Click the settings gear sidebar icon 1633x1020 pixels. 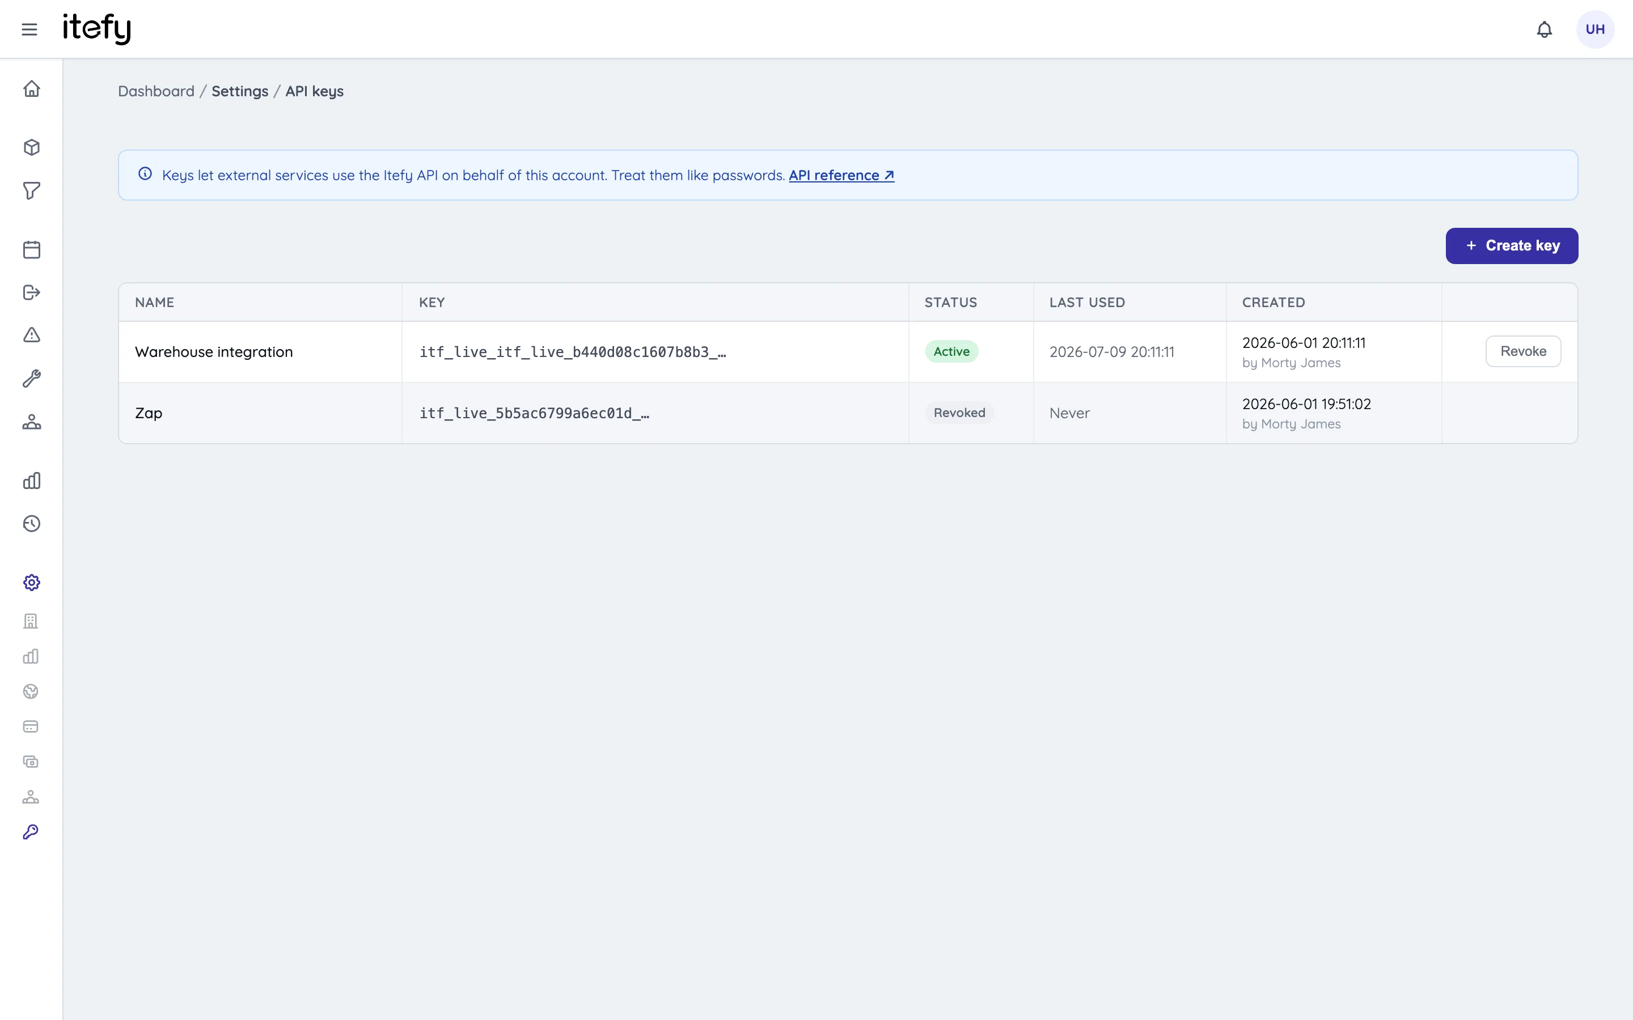point(32,582)
